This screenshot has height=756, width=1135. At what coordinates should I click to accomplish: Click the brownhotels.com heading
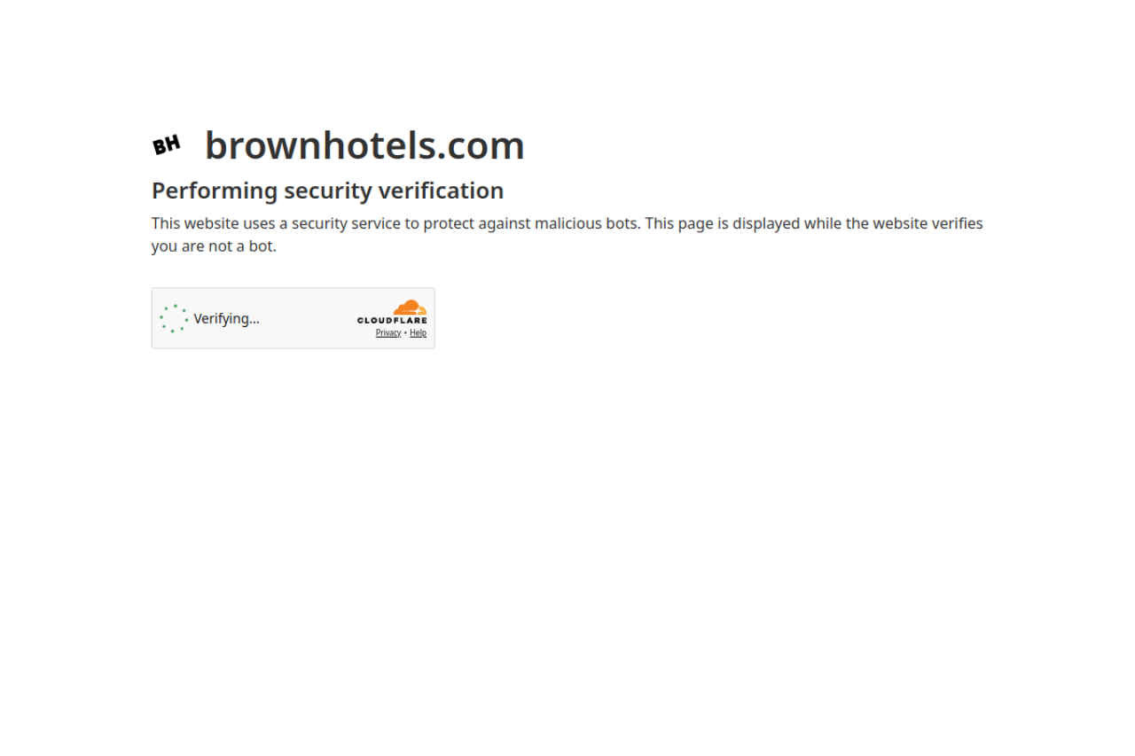pyautogui.click(x=364, y=145)
